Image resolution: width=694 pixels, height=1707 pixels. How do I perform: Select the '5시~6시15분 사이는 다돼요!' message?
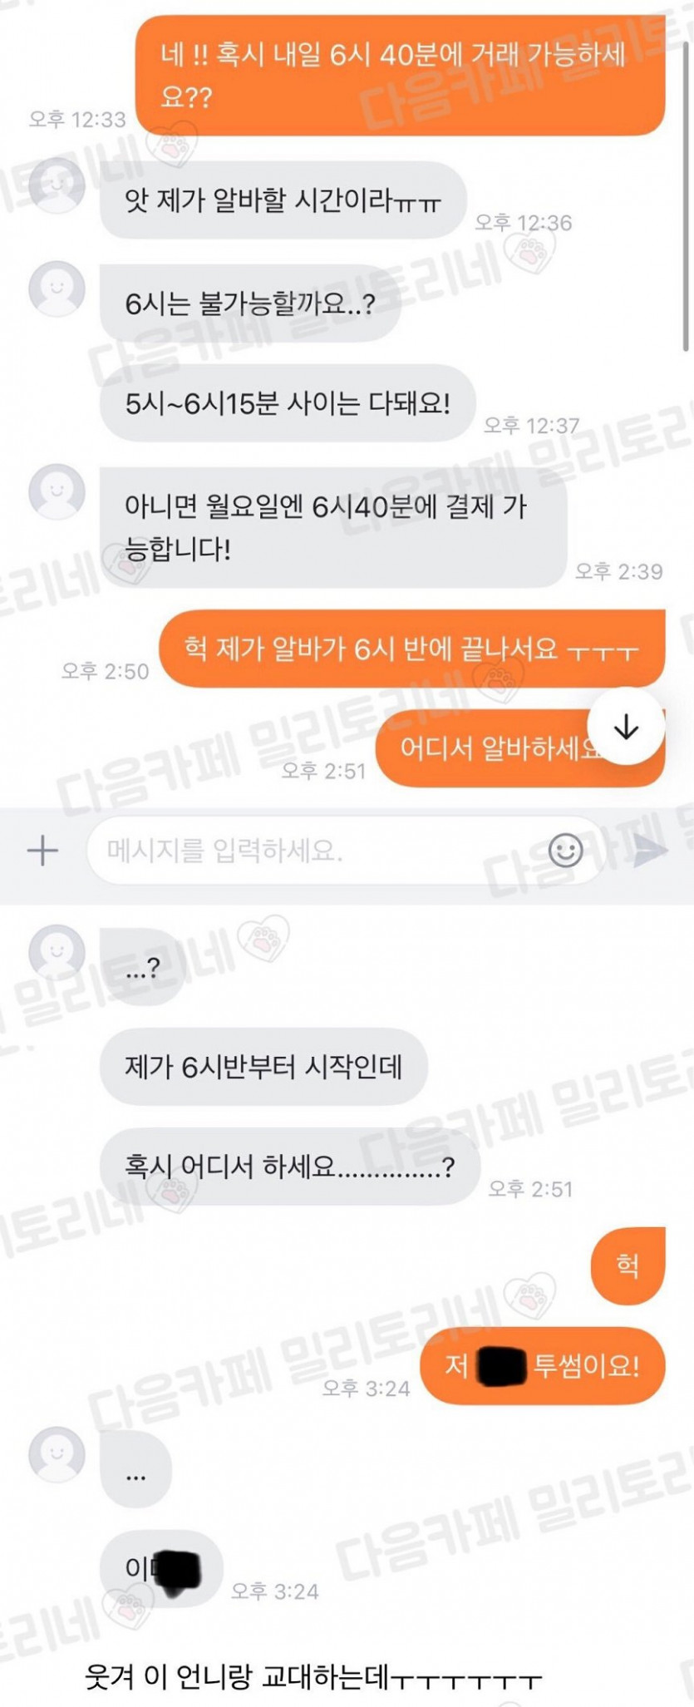288,403
